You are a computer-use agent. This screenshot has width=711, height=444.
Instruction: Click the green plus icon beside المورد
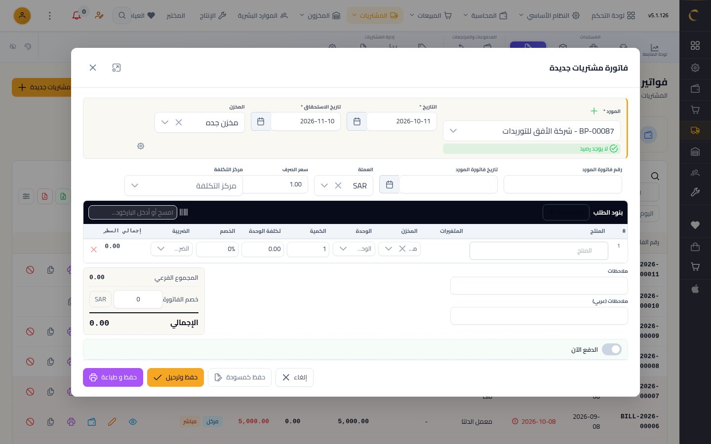[x=594, y=111]
